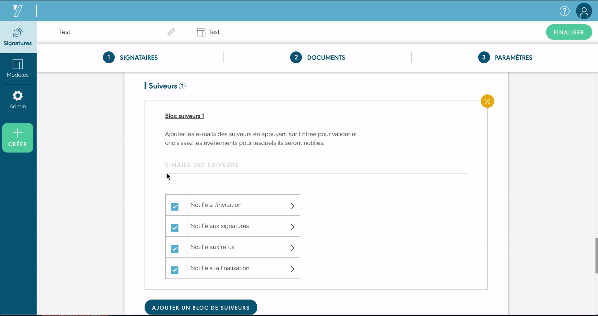The image size is (598, 316).
Task: Remove Bloc suiveurs 1 with orange X
Action: (x=487, y=101)
